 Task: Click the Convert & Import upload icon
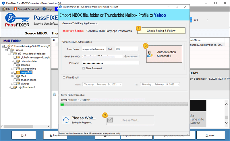tap(15, 9)
